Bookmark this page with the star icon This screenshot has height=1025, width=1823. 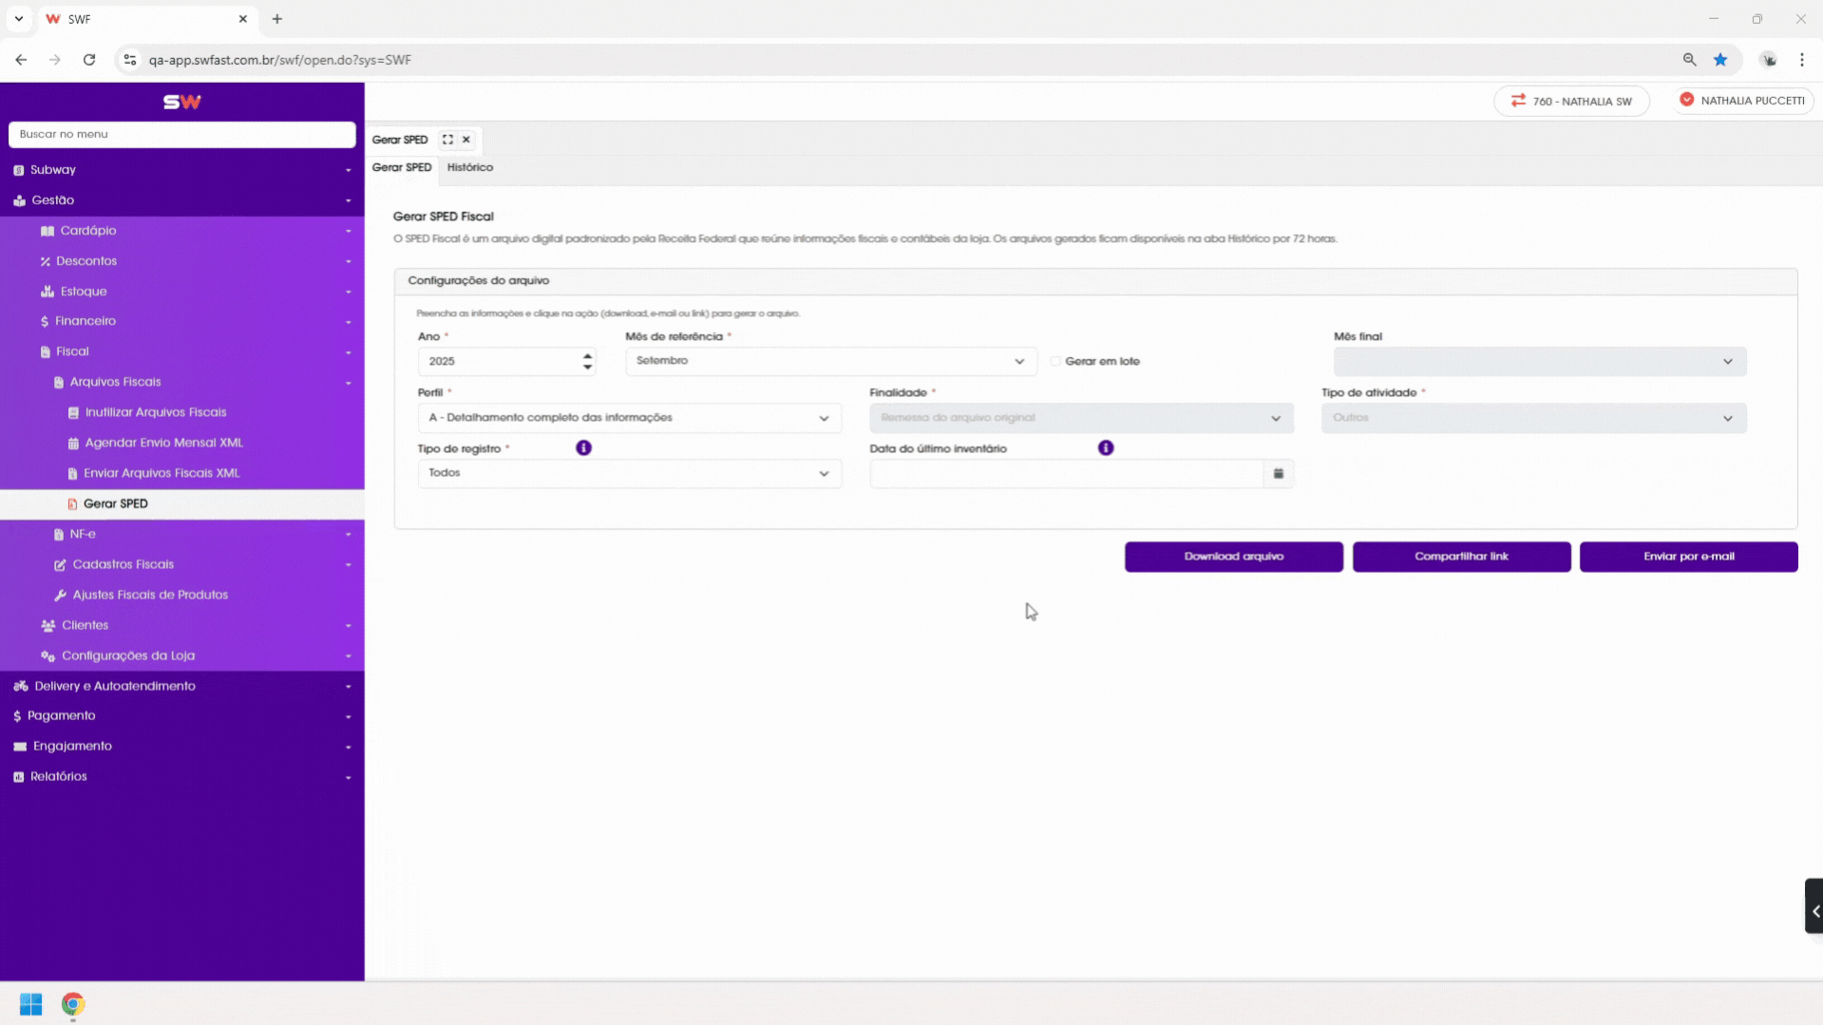(1720, 60)
